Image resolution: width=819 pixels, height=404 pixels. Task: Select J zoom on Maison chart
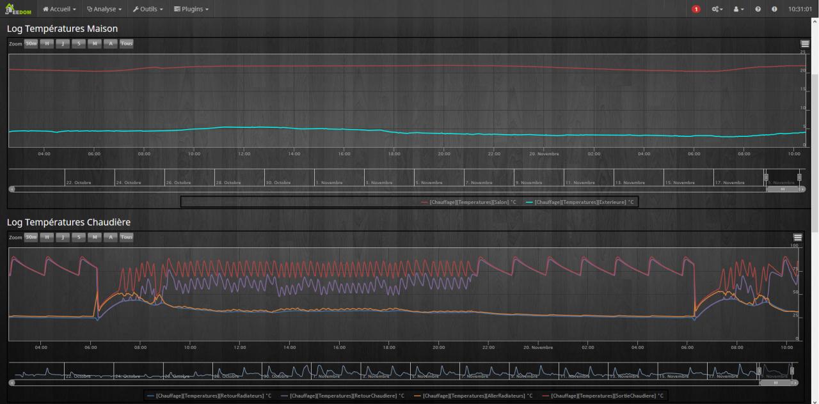(63, 43)
